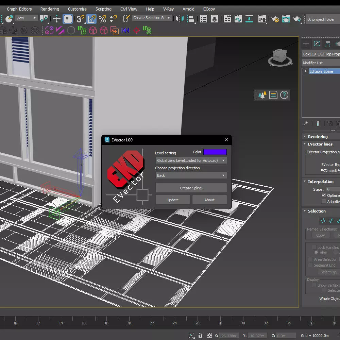The width and height of the screenshot is (340, 340).
Task: Toggle the Percent Snap icon
Action: tap(102, 19)
